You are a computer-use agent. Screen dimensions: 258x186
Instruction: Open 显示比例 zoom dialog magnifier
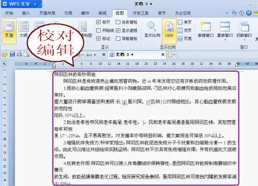pos(152,29)
